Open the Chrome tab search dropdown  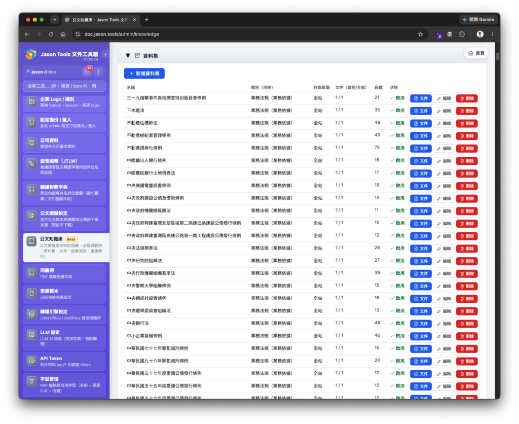coord(55,20)
